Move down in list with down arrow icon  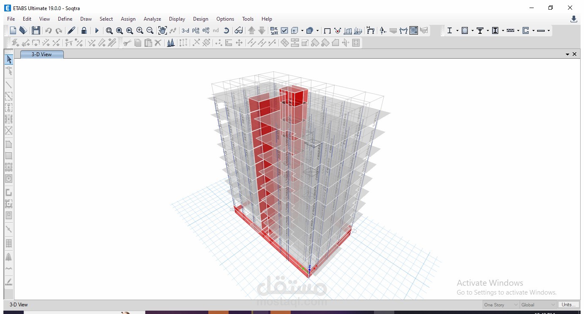pyautogui.click(x=262, y=30)
